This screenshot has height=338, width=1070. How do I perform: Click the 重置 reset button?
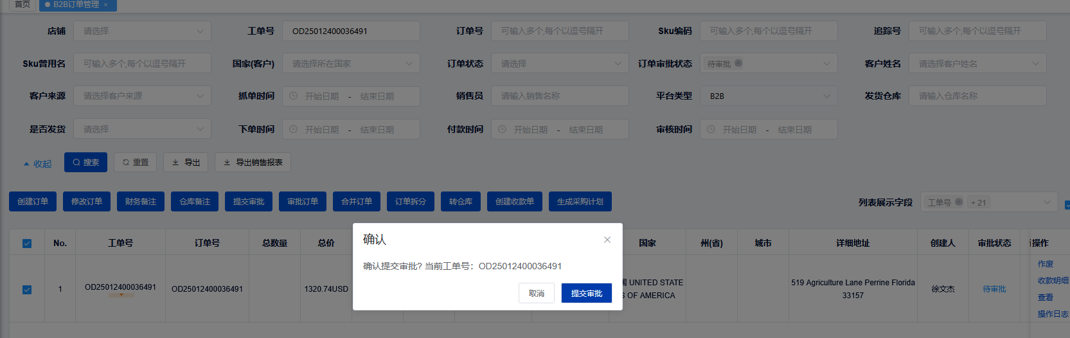coord(135,162)
